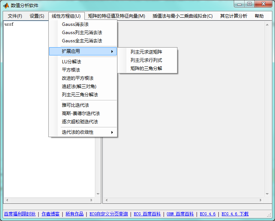Select 高斯-赛德尔迭代法
Viewport: 275px width, 221px height.
click(x=83, y=113)
